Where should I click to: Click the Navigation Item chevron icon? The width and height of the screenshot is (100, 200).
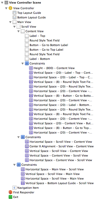pyautogui.click(x=15, y=188)
